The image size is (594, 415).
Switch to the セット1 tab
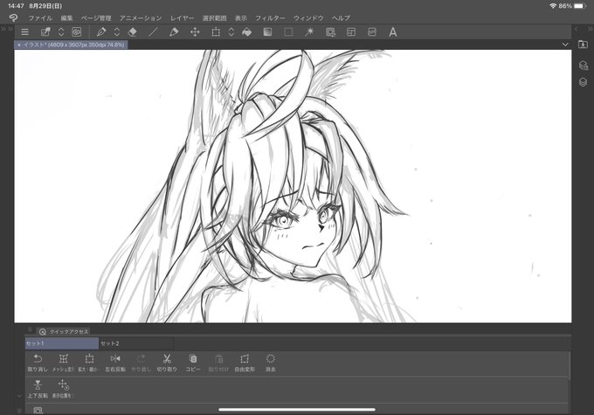(62, 343)
